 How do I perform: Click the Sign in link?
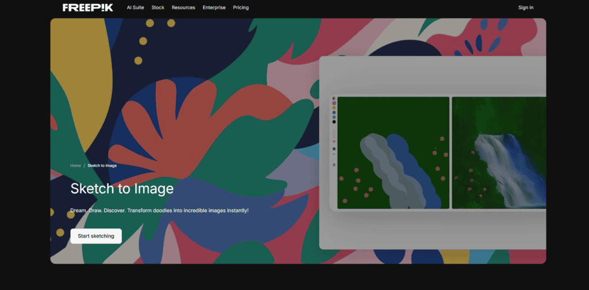525,7
